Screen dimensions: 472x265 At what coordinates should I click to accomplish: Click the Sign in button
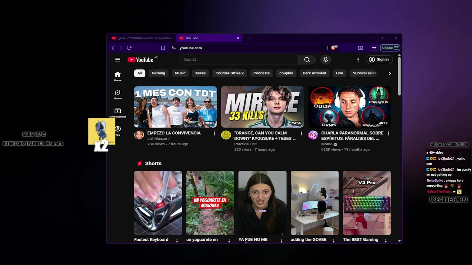[379, 60]
